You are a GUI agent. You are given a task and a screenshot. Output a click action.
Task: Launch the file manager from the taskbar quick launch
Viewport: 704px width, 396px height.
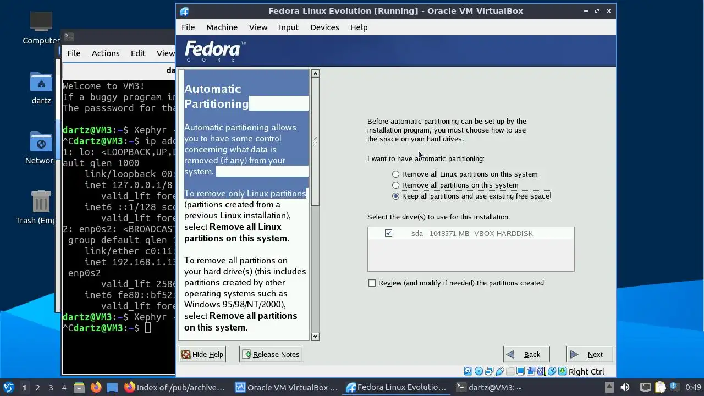[x=79, y=387]
